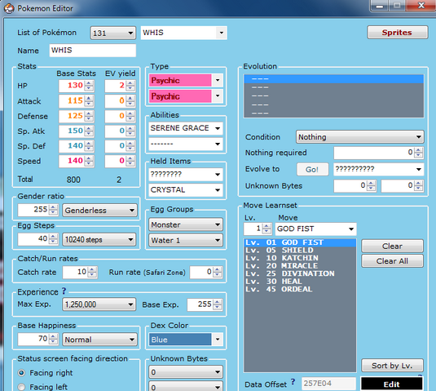Select the Lv. 25 DIVINATION row

[x=300, y=273]
